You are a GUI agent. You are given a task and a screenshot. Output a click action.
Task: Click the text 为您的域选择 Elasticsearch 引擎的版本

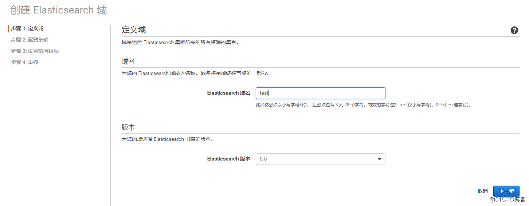pyautogui.click(x=168, y=139)
